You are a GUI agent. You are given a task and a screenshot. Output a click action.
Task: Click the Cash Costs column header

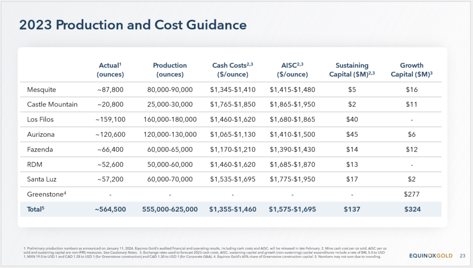click(x=233, y=70)
